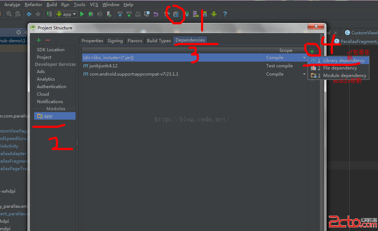Switch to the Build Types tab
Image resolution: width=378 pixels, height=231 pixels.
pyautogui.click(x=159, y=41)
